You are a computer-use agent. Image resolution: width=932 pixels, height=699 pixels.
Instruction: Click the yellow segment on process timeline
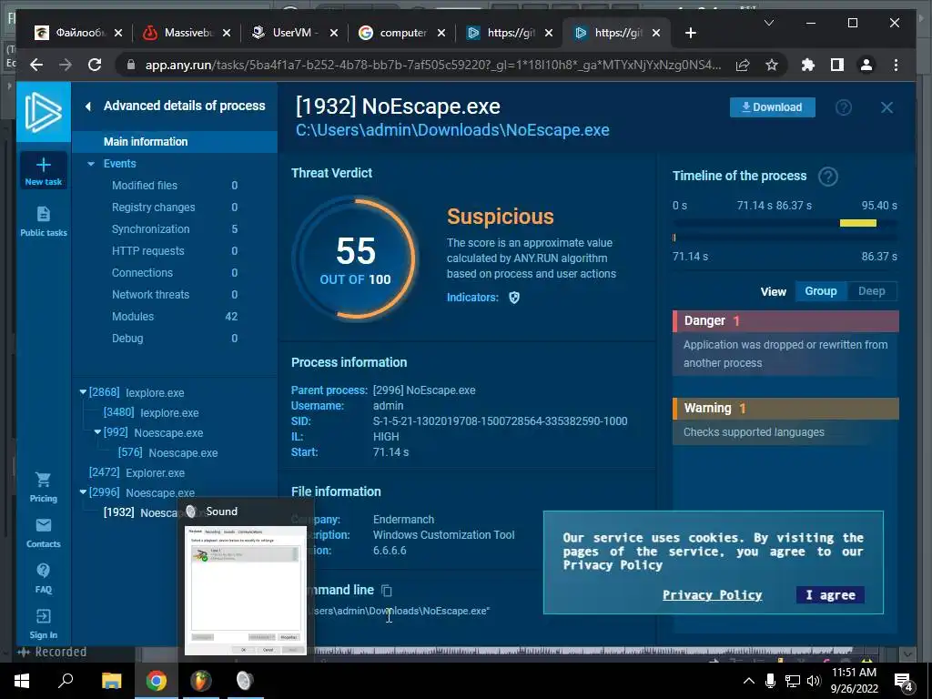click(x=857, y=223)
